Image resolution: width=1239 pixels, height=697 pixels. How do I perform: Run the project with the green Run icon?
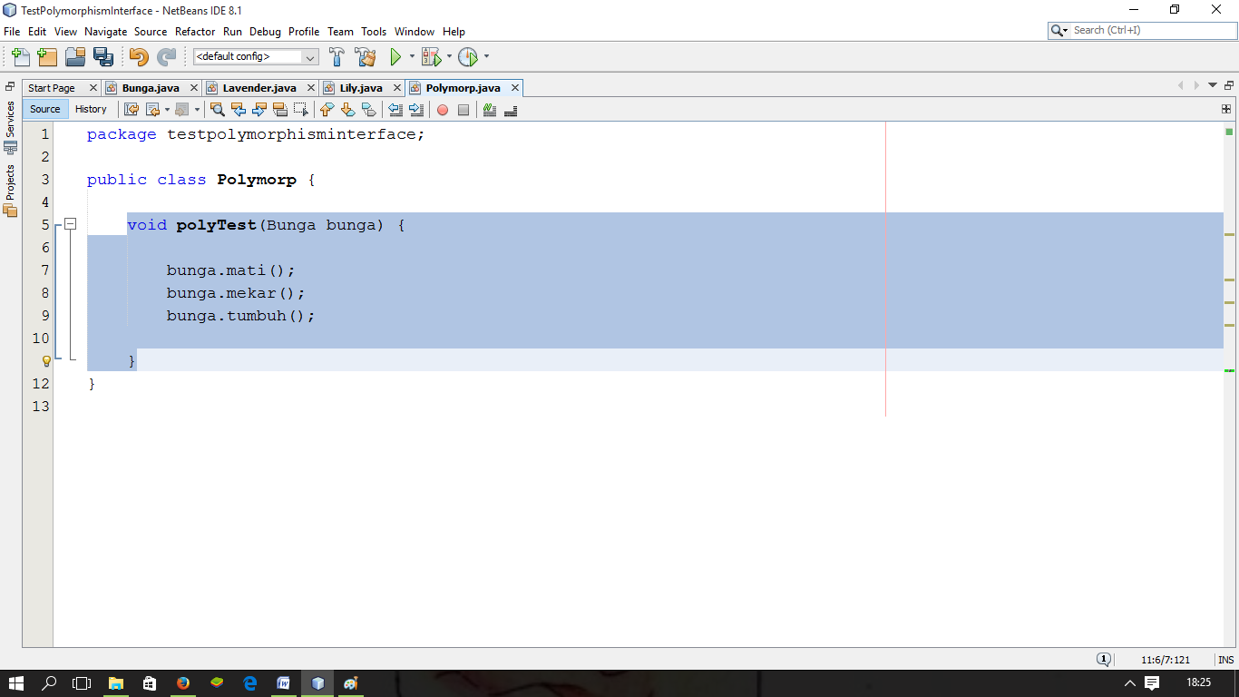coord(396,56)
